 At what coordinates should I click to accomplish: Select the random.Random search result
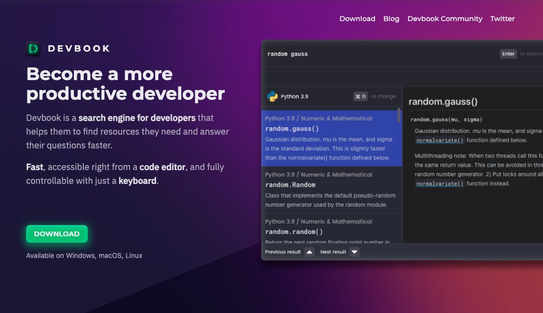[331, 190]
